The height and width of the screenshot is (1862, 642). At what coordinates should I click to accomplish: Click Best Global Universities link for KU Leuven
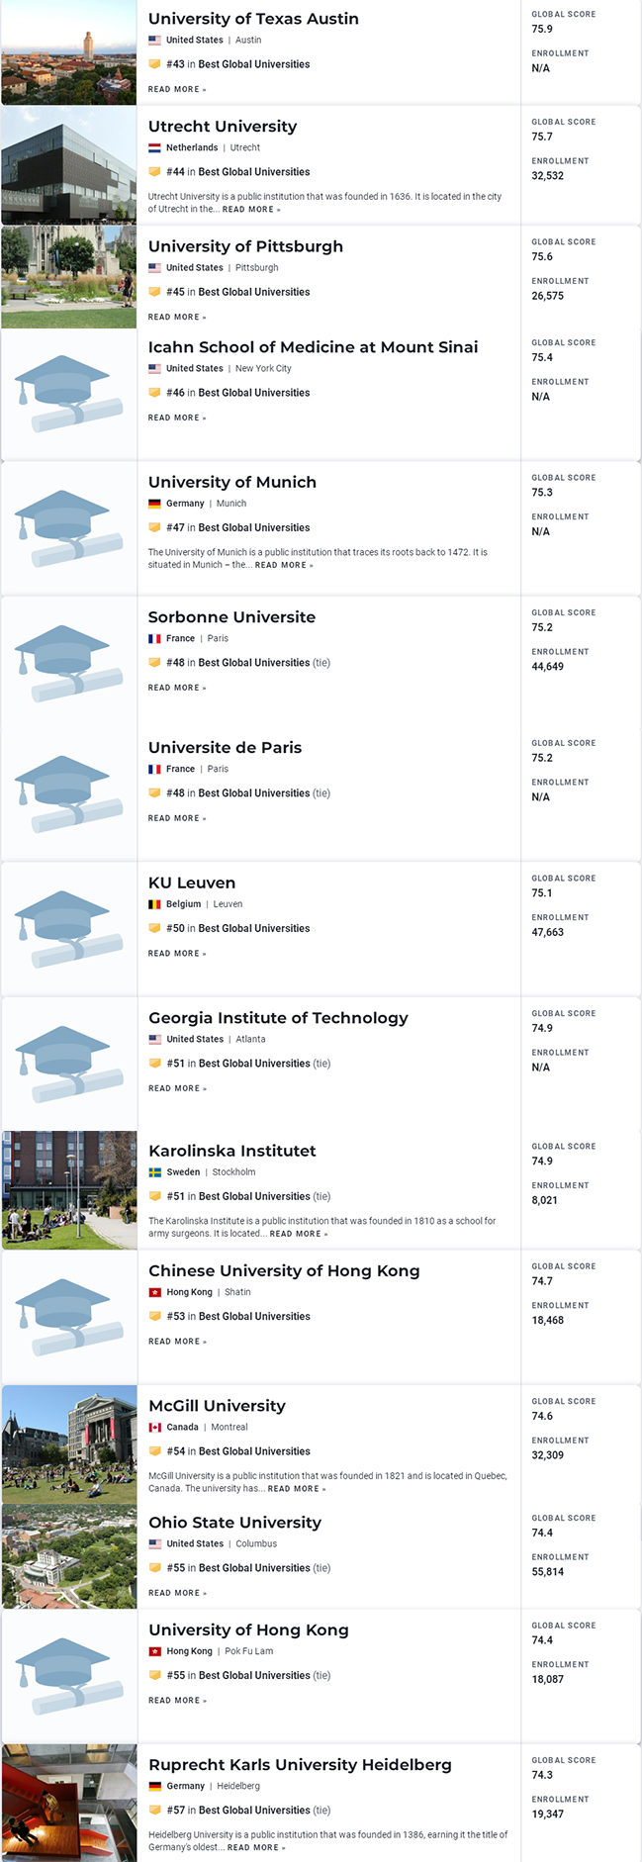[x=253, y=928]
